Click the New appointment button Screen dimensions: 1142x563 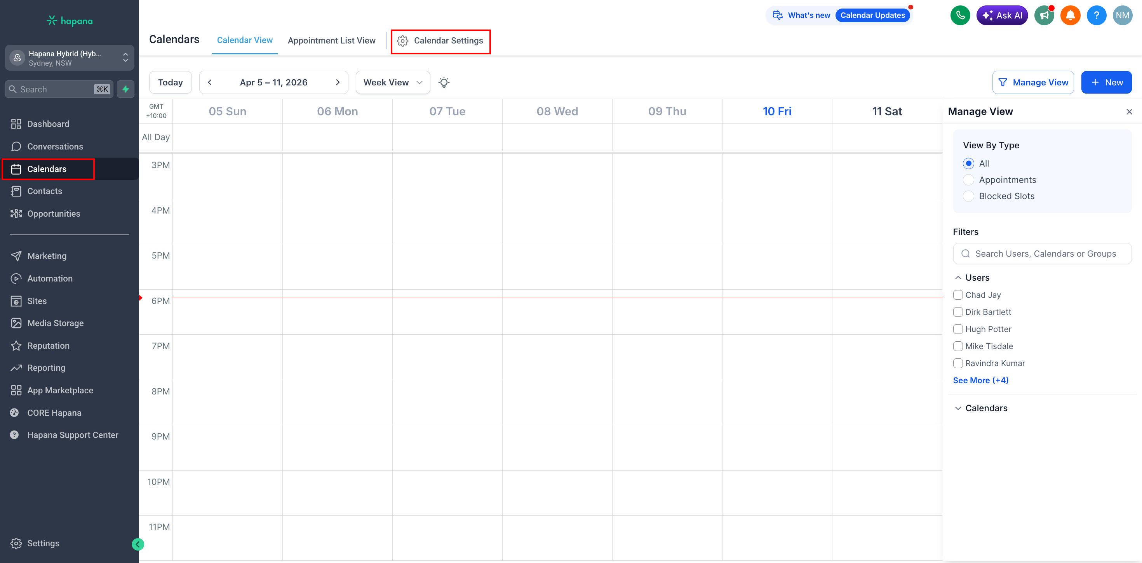pyautogui.click(x=1106, y=82)
